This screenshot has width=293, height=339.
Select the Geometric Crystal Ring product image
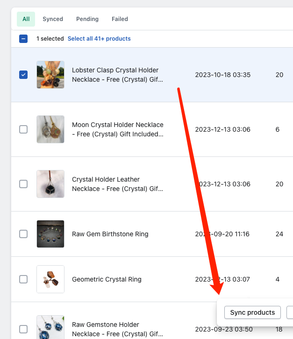click(50, 279)
